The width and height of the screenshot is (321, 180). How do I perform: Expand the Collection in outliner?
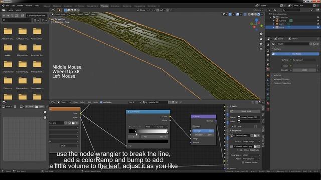coord(270,17)
